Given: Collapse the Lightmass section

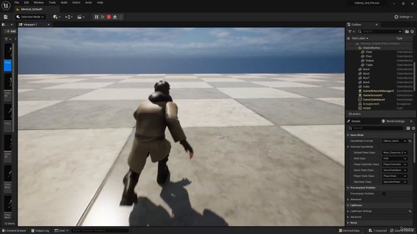Looking at the screenshot, I should tap(348, 205).
